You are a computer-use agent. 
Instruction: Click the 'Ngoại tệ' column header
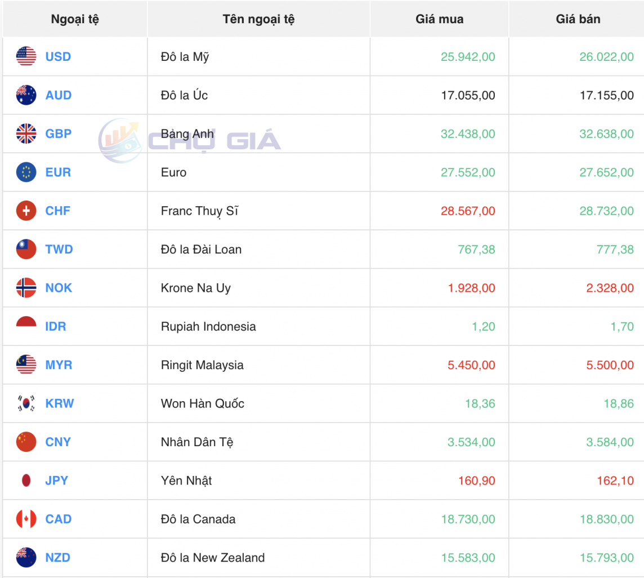click(74, 19)
